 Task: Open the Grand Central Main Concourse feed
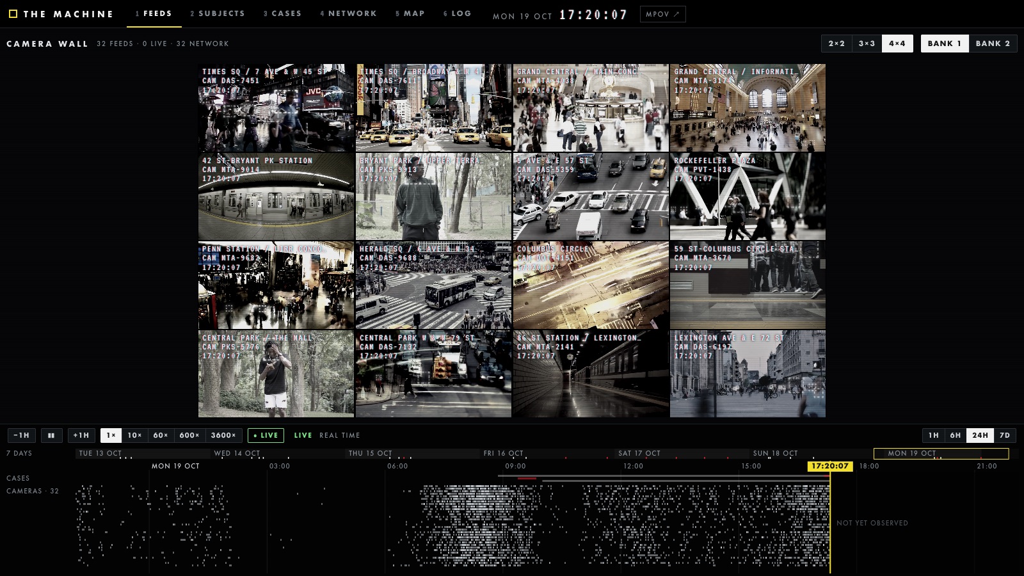[x=591, y=108]
